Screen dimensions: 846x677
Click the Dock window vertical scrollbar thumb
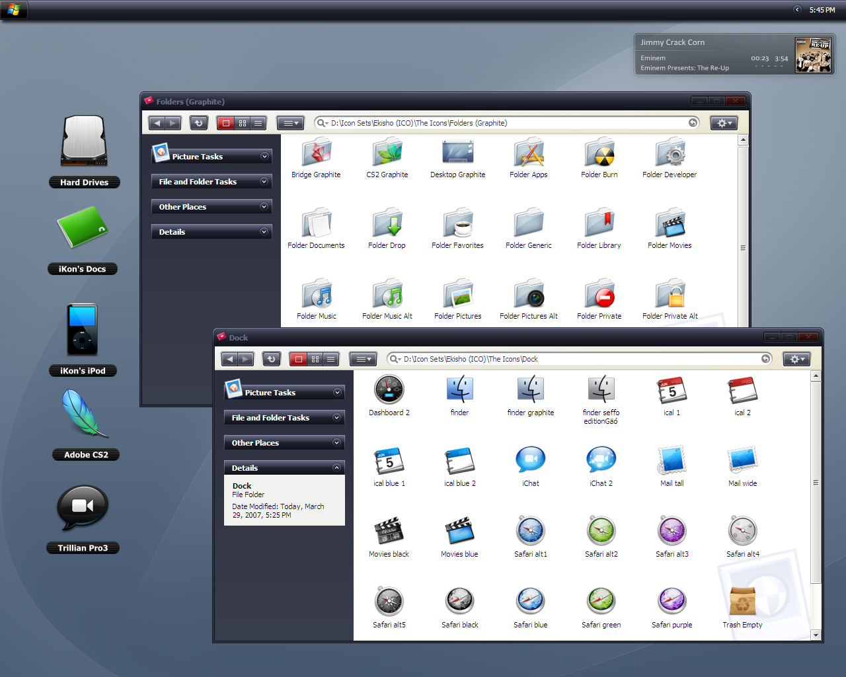[816, 483]
